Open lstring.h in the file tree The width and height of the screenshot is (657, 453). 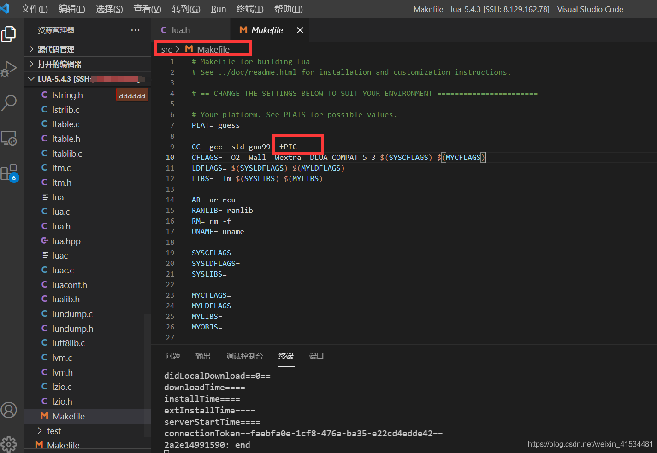click(x=67, y=95)
